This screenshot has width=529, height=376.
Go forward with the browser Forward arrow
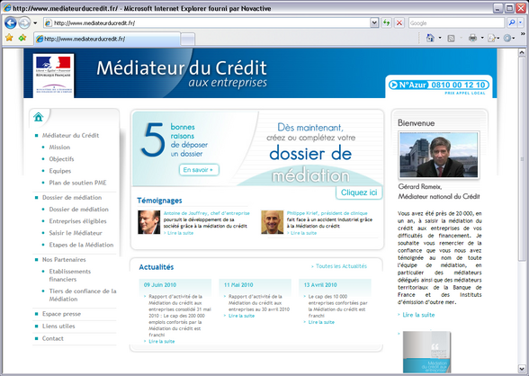coord(24,22)
